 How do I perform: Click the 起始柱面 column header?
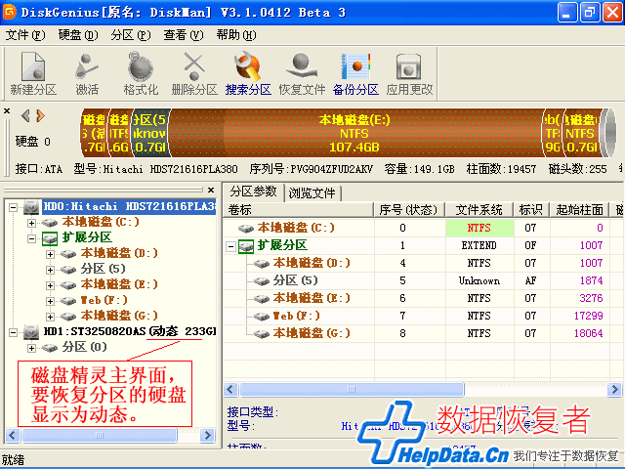pos(579,210)
